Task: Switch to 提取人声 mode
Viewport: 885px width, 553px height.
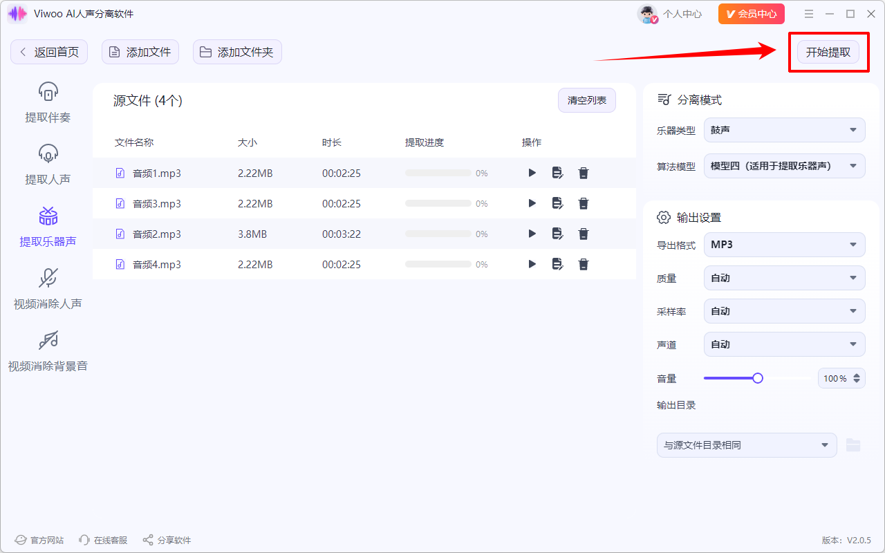Action: (48, 165)
